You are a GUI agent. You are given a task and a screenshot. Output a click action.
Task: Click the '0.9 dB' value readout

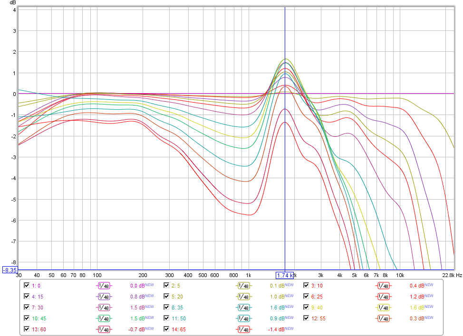tap(277, 318)
